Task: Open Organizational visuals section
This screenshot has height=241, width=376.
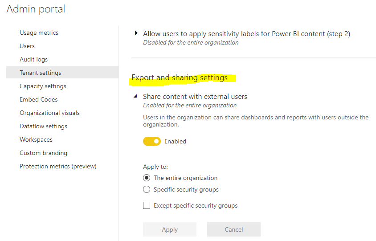Action: [49, 113]
